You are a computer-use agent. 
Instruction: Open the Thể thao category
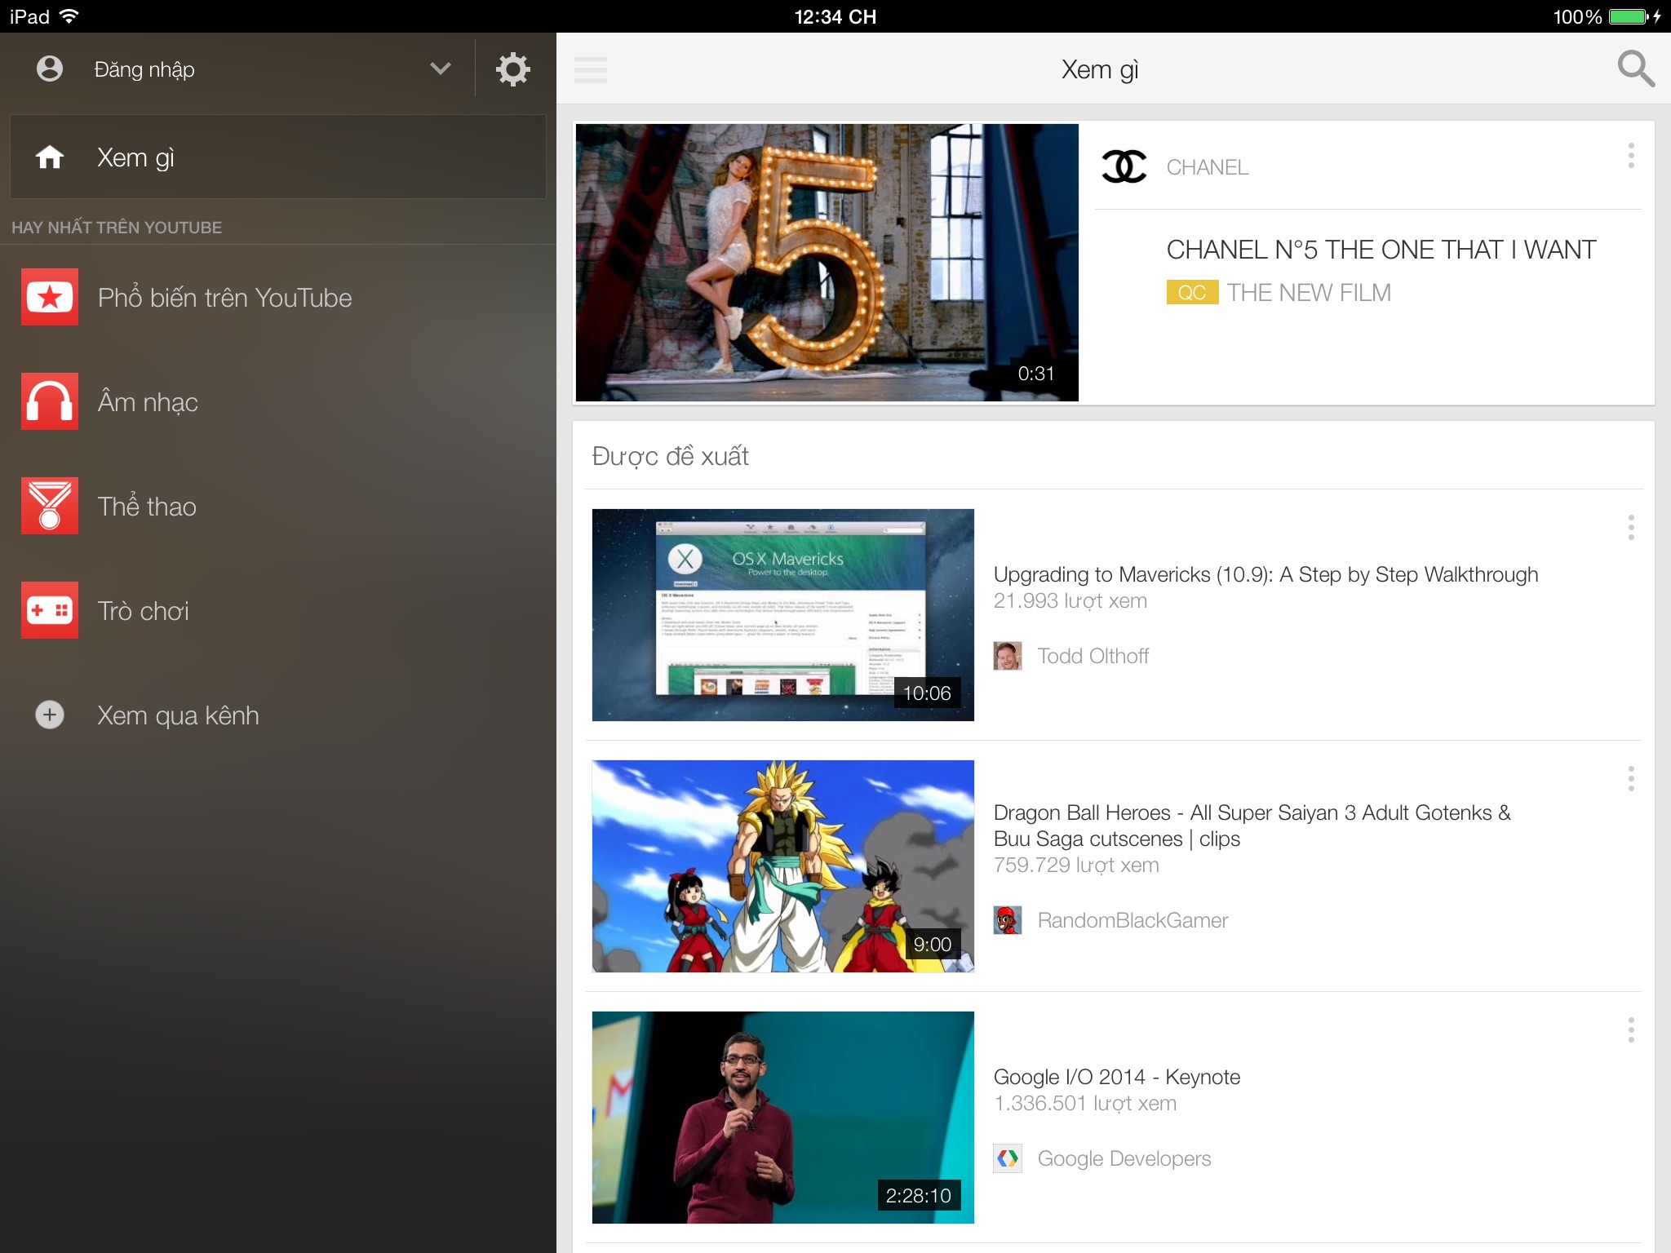(x=147, y=506)
